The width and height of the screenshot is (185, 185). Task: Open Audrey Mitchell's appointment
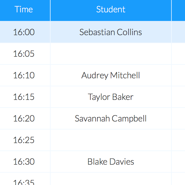pyautogui.click(x=111, y=75)
